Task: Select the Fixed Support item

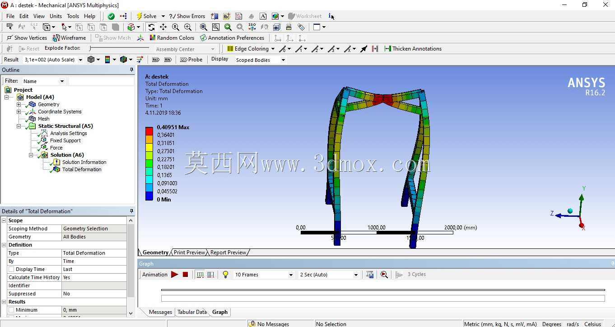Action: 65,140
